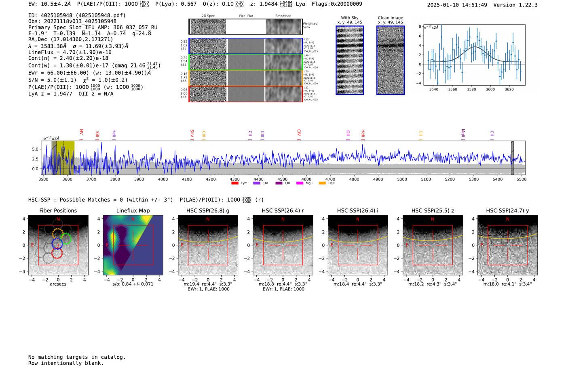
Task: Open the HSC SSP z-band cutout
Action: [433, 245]
